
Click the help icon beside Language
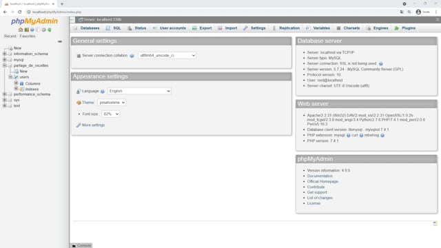pos(103,92)
